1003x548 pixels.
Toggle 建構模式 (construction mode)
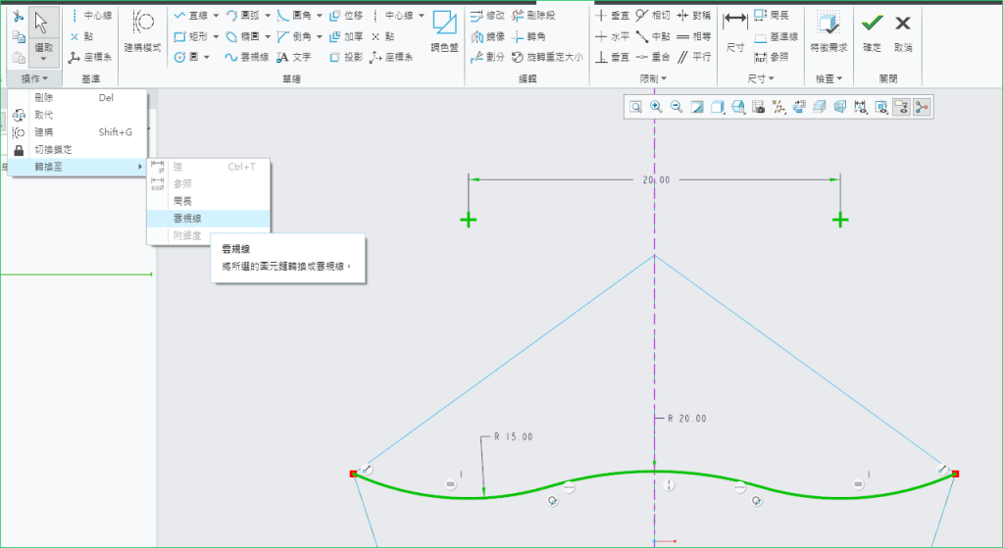[145, 29]
